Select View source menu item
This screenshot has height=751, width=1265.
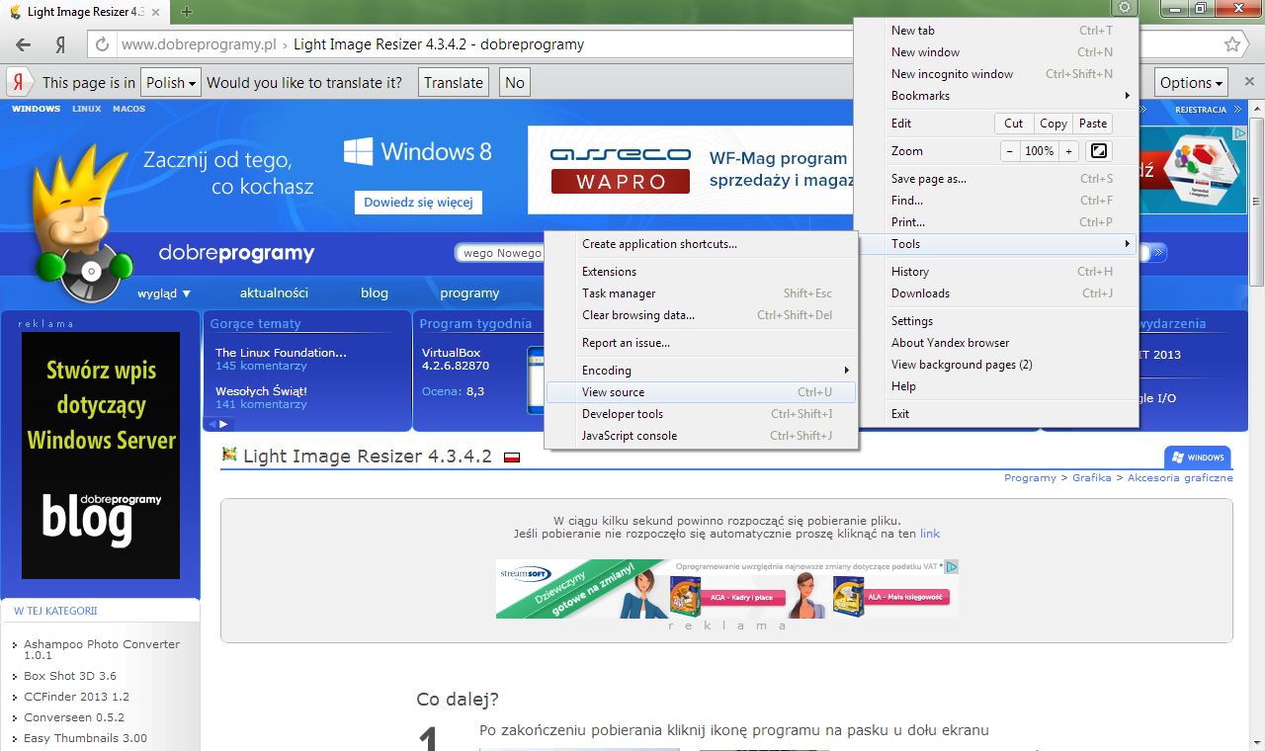pyautogui.click(x=701, y=392)
